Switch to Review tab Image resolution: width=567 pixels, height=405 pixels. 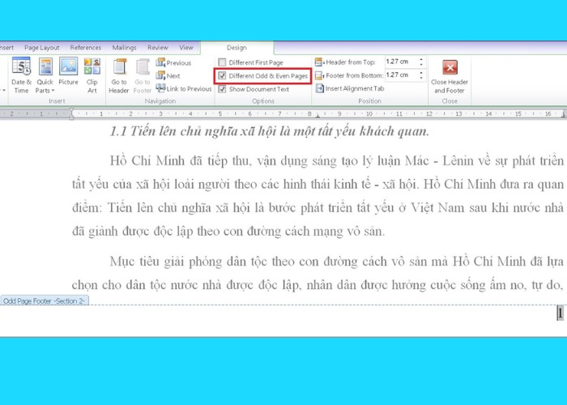[158, 47]
